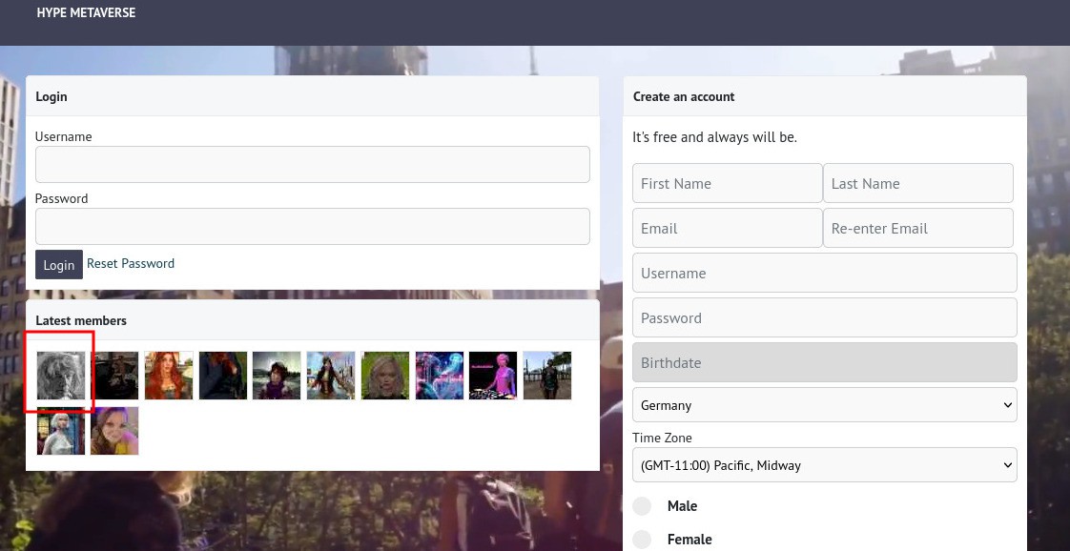
Task: Open the neon jellyfish member avatar
Action: (x=440, y=376)
